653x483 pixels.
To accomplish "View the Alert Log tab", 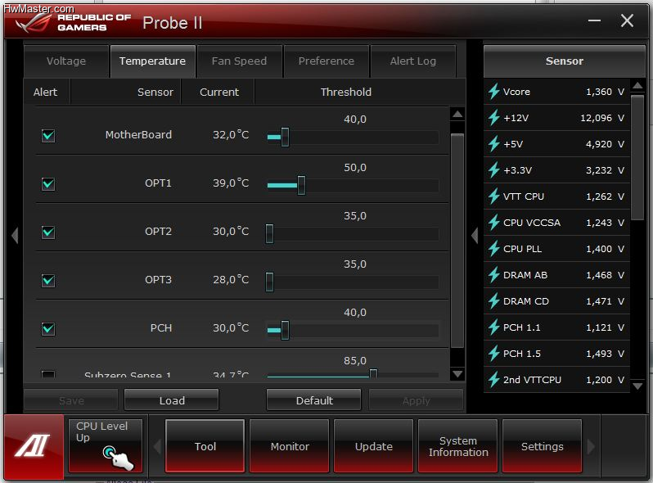I will pos(412,61).
